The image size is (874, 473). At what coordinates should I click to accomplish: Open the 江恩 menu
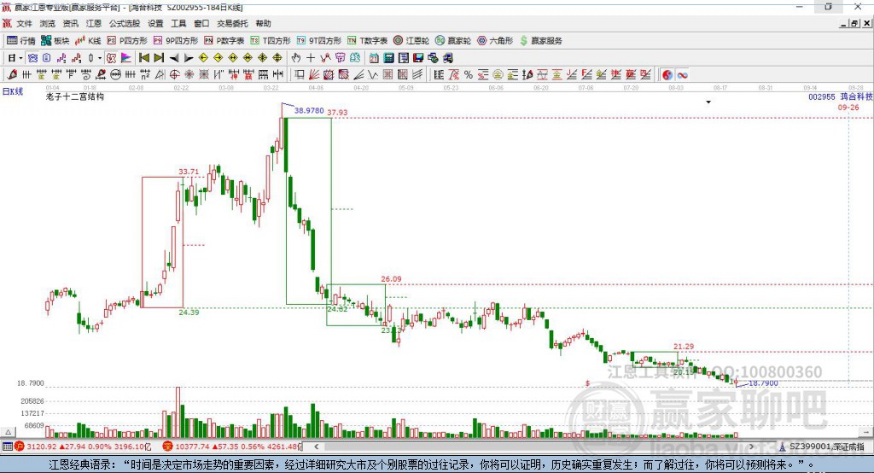[93, 23]
